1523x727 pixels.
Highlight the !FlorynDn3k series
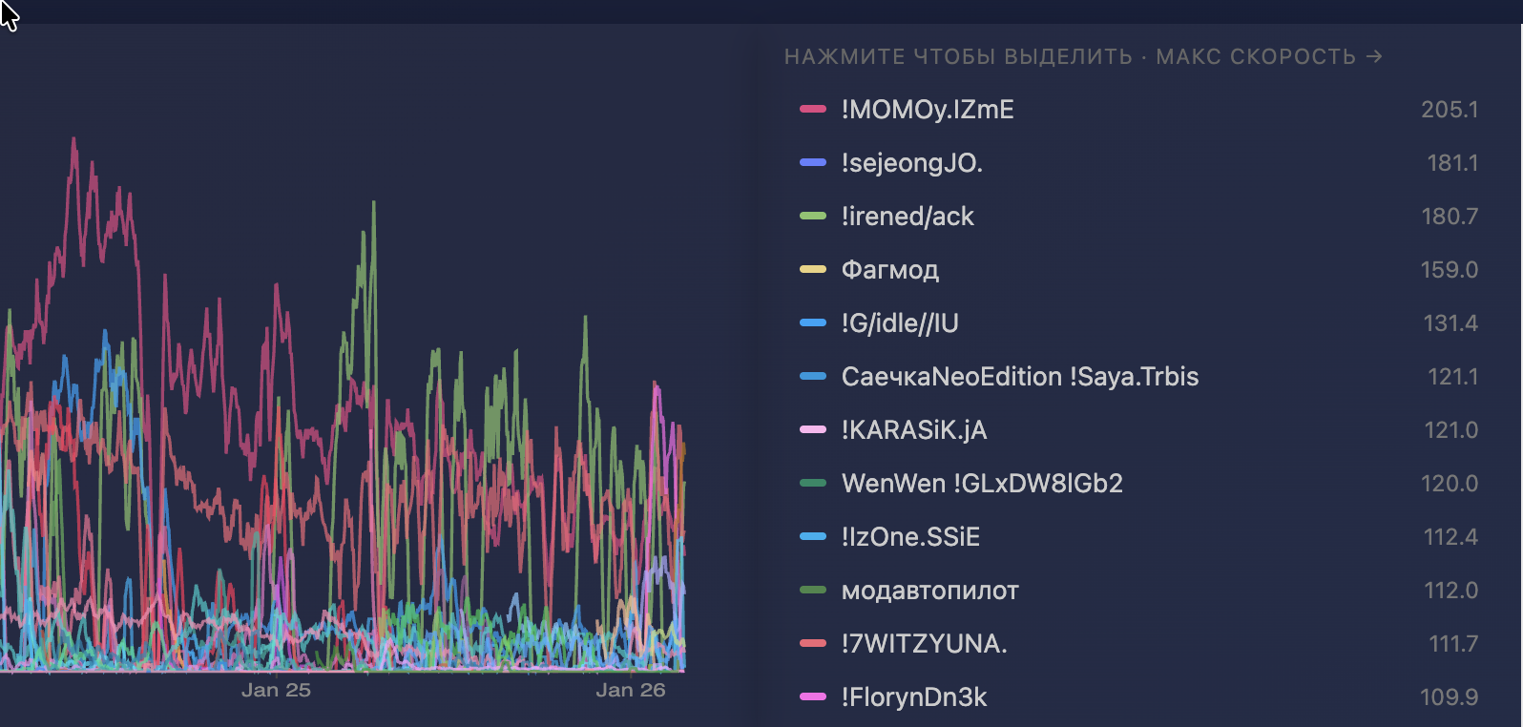click(913, 697)
